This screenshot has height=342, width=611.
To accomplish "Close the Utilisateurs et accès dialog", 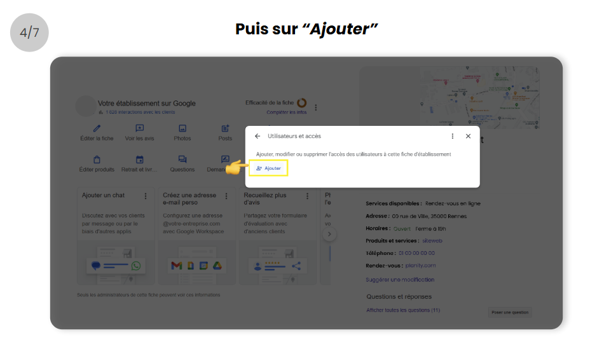I will [468, 136].
